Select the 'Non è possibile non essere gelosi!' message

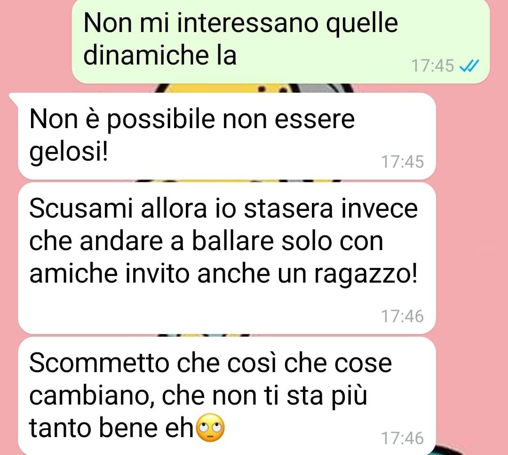click(x=227, y=136)
